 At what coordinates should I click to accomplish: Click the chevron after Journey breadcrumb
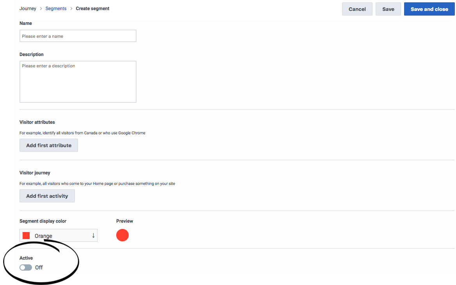coord(41,9)
